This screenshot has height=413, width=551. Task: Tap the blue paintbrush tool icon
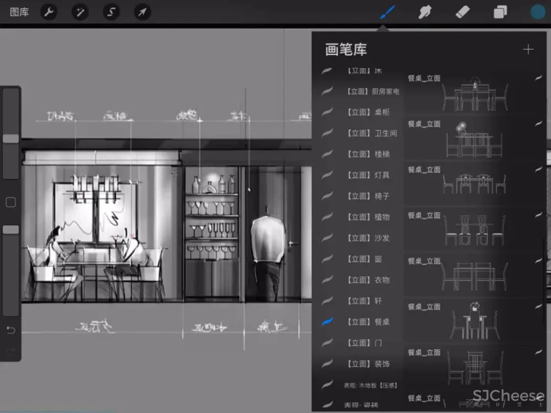pyautogui.click(x=388, y=12)
